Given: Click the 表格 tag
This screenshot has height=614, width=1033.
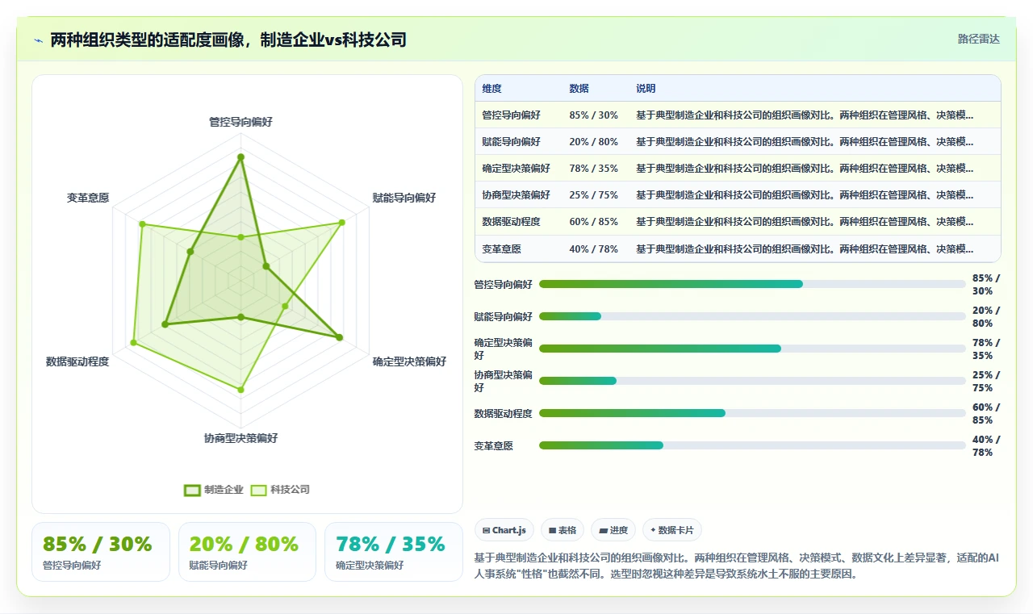Looking at the screenshot, I should pos(563,530).
